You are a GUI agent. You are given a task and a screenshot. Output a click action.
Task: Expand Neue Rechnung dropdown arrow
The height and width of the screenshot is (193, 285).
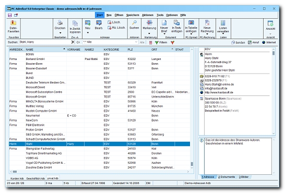tap(207, 34)
